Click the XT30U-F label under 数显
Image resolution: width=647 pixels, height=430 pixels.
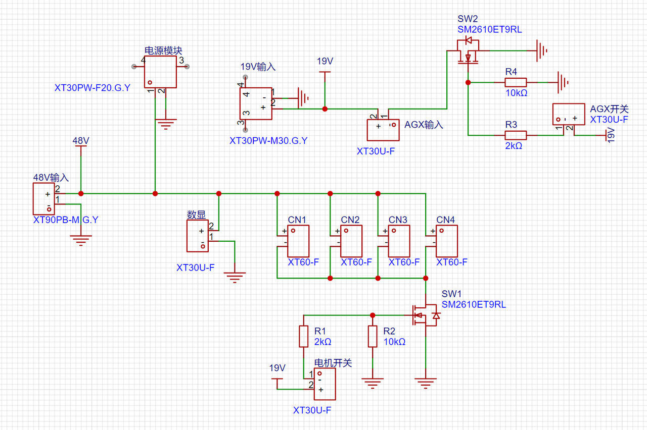195,267
